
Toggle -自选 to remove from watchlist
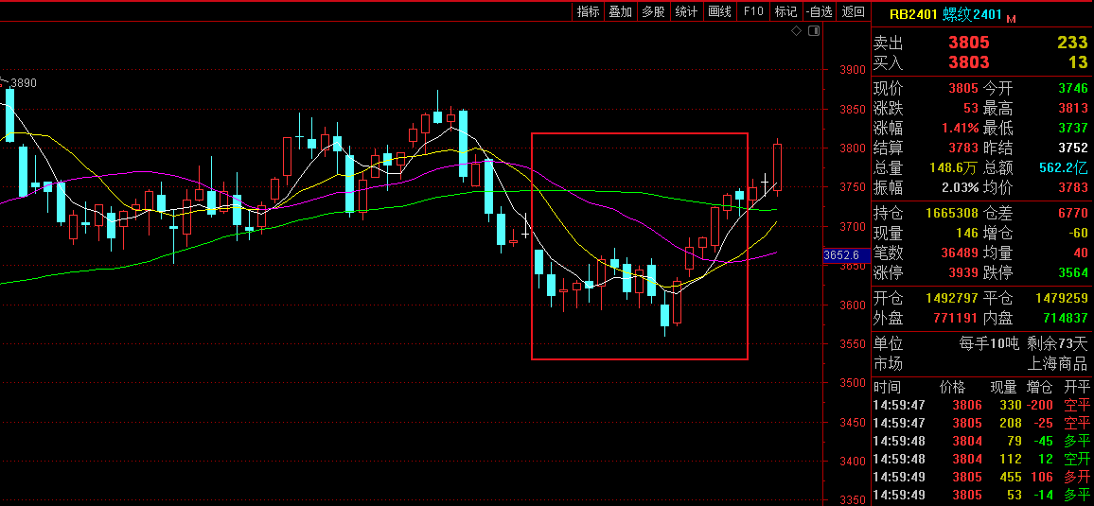click(819, 11)
